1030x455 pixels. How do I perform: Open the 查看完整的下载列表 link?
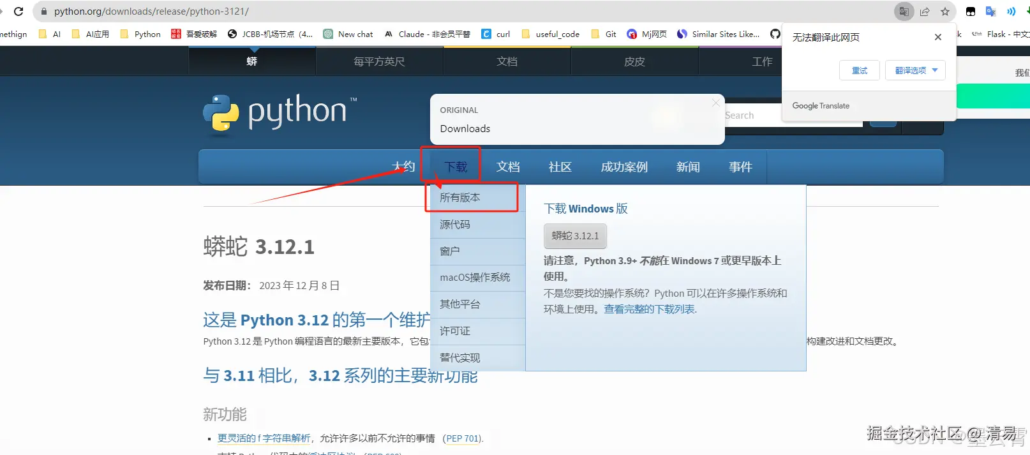(650, 310)
